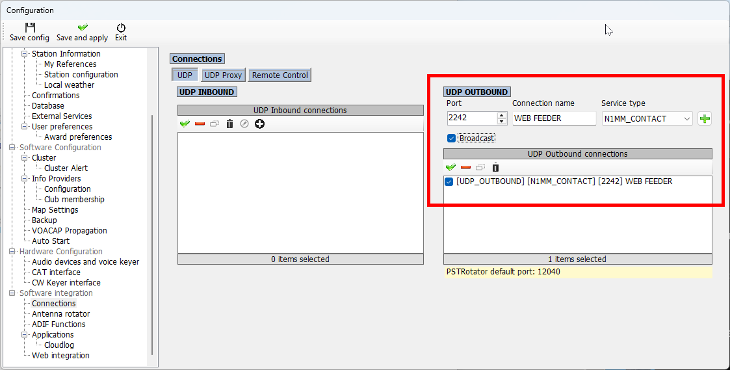The image size is (730, 370).
Task: Click Save and apply green checkmark
Action: (83, 27)
